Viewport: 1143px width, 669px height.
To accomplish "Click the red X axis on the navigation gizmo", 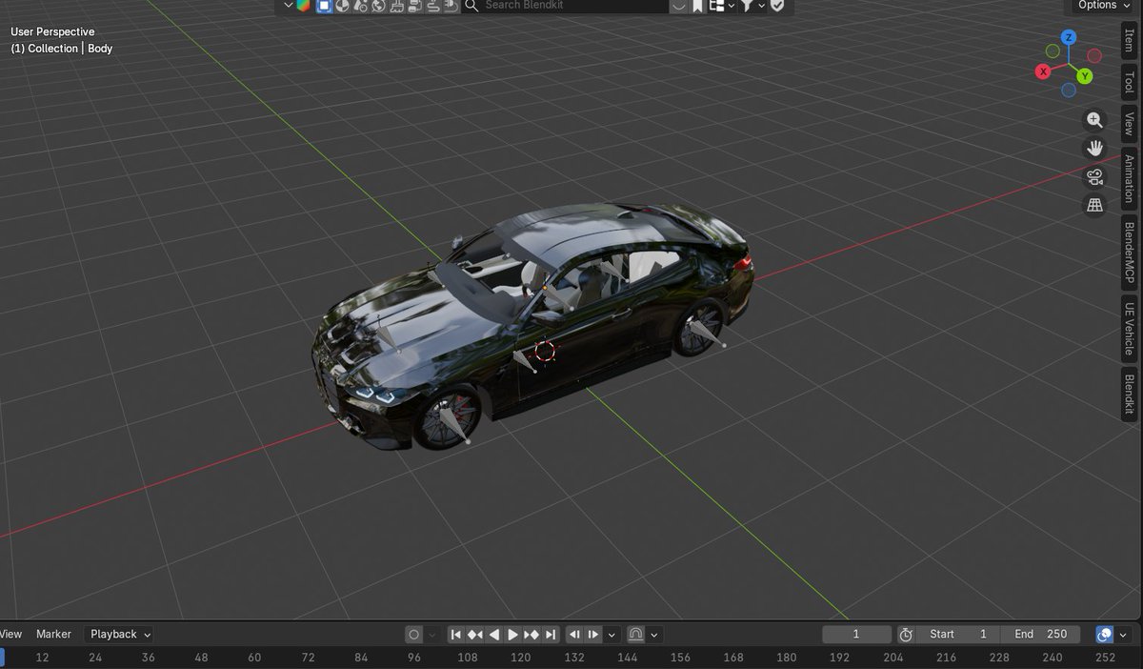I will pyautogui.click(x=1044, y=71).
